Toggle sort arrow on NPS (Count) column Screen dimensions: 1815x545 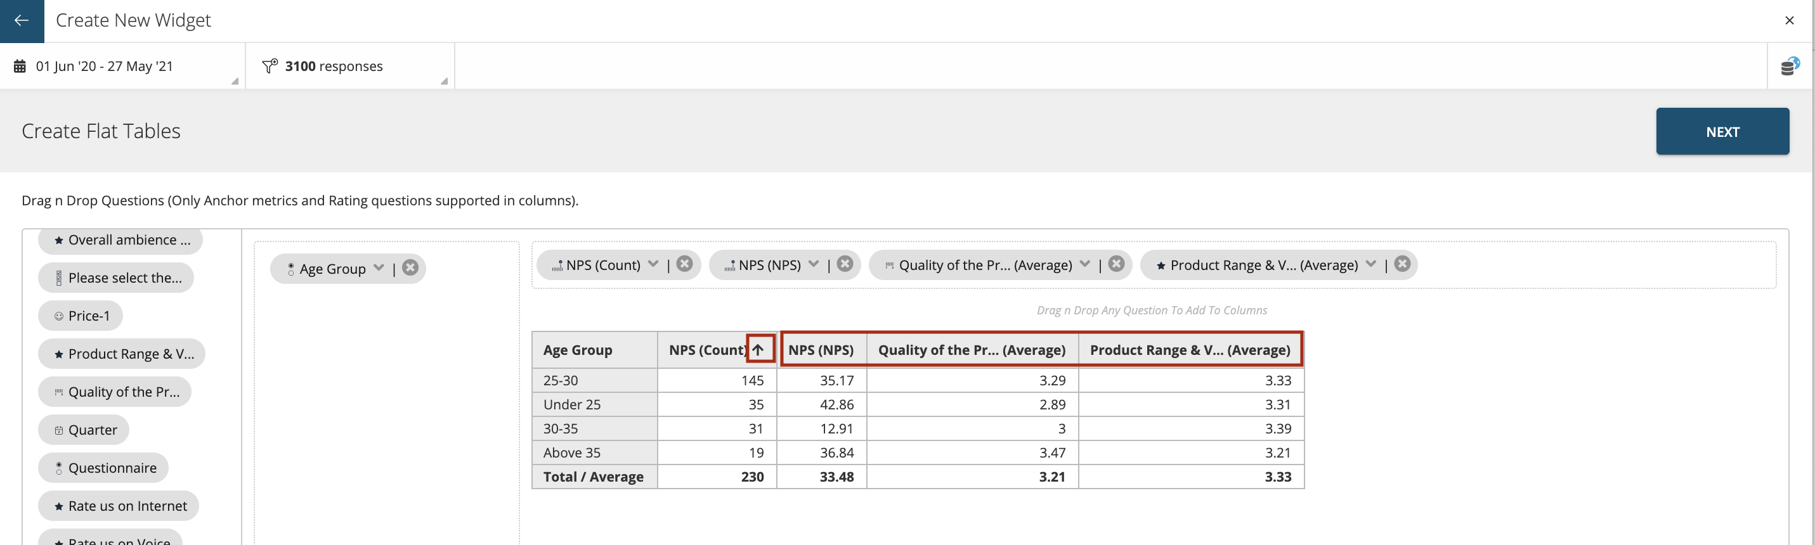[x=758, y=349]
